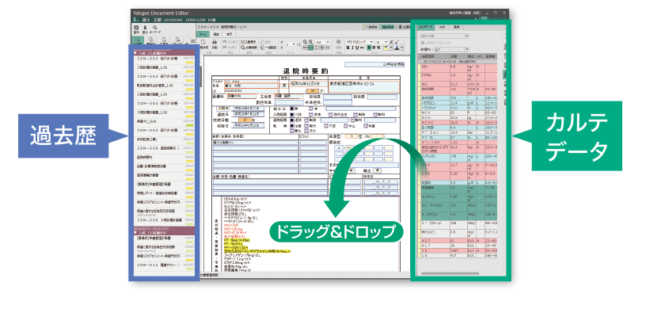Click the Zoom In magnifier icon

pos(305,42)
